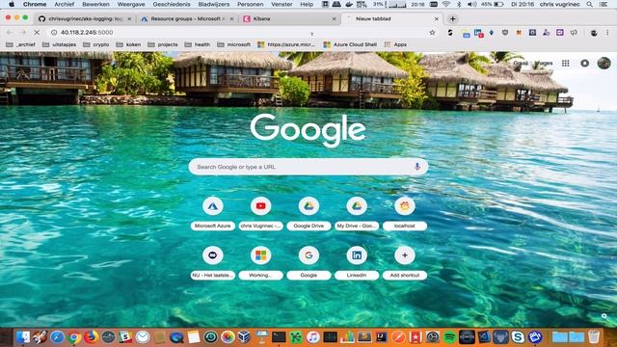
Task: Close the Kibana tab
Action: coord(335,19)
